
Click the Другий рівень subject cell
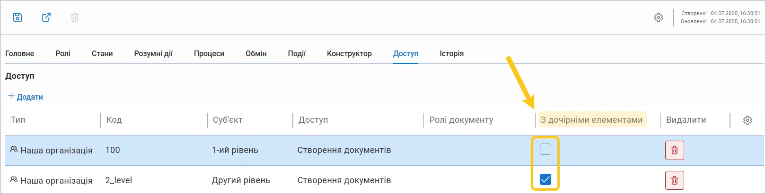click(241, 180)
